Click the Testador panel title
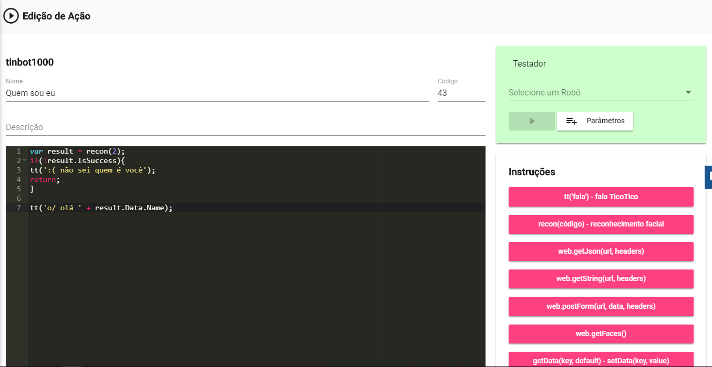Screen dimensions: 712x367 (529, 64)
